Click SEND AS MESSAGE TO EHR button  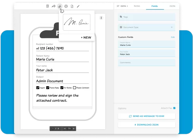[147, 116]
